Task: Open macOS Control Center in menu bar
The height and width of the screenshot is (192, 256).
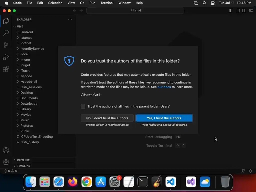Action: pyautogui.click(x=213, y=3)
